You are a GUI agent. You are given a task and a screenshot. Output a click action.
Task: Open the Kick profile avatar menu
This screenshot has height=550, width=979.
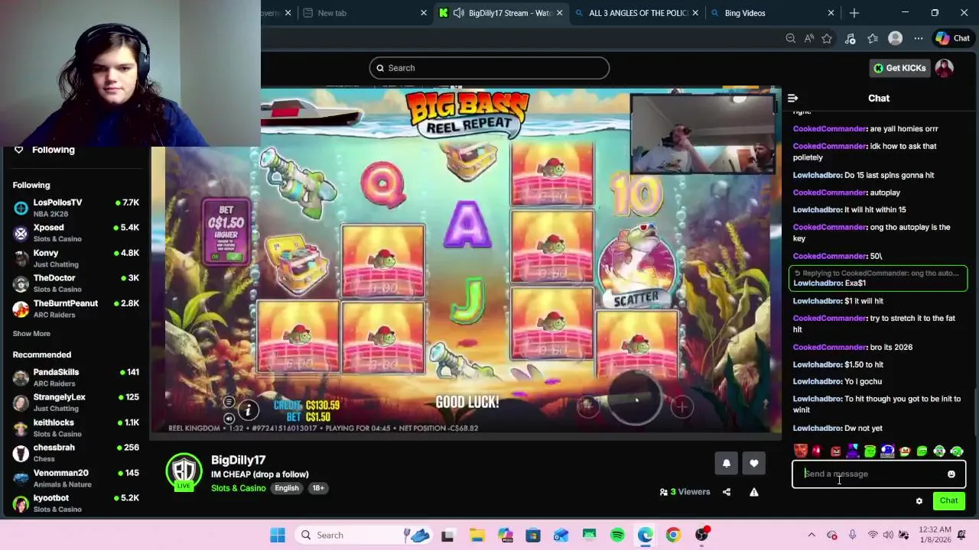pyautogui.click(x=945, y=68)
